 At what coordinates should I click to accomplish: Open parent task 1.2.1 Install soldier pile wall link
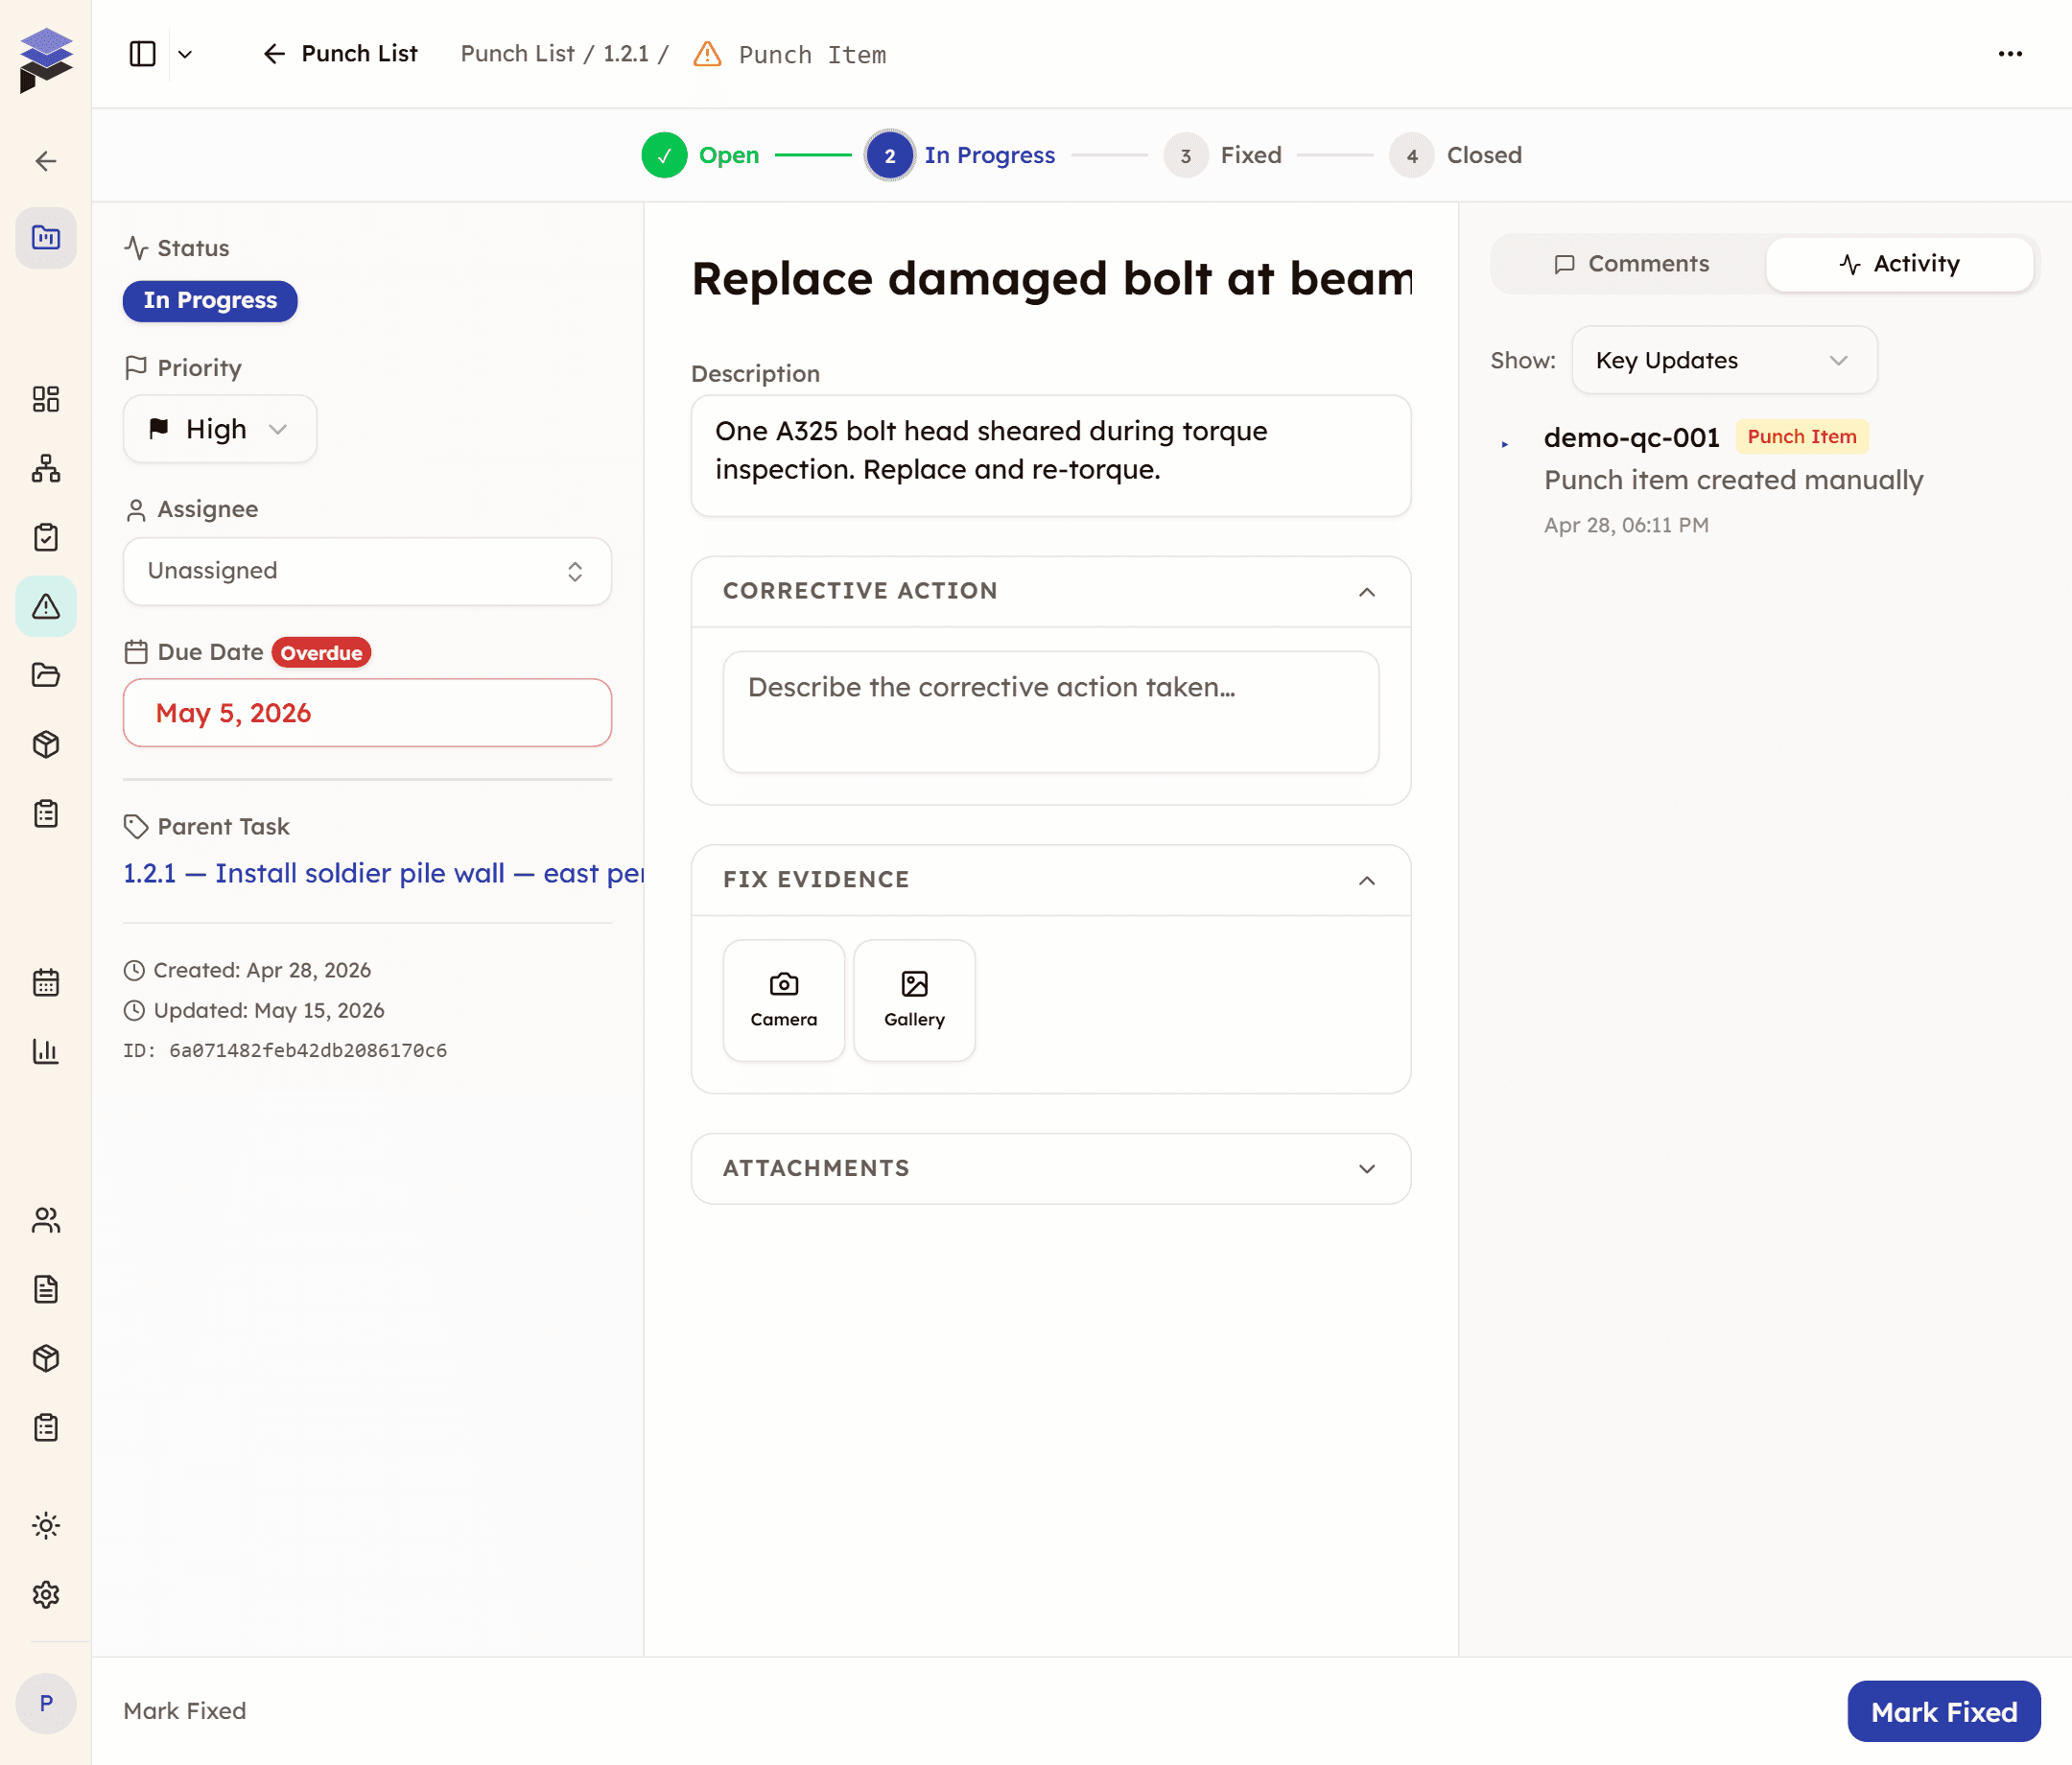(x=383, y=873)
